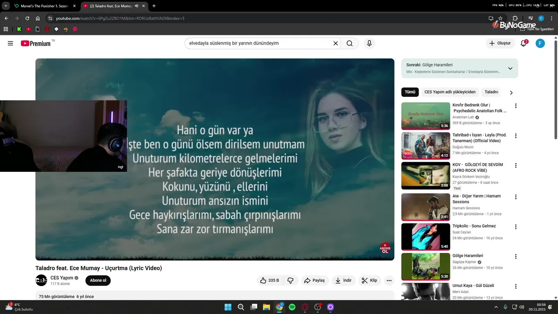Viewport: 558px width, 314px height.
Task: Show more filter chips with right arrow
Action: click(x=511, y=92)
